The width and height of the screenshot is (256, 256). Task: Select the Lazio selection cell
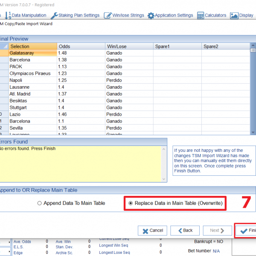click(x=33, y=114)
